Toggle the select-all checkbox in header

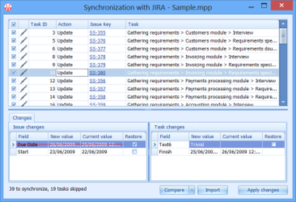(14, 24)
